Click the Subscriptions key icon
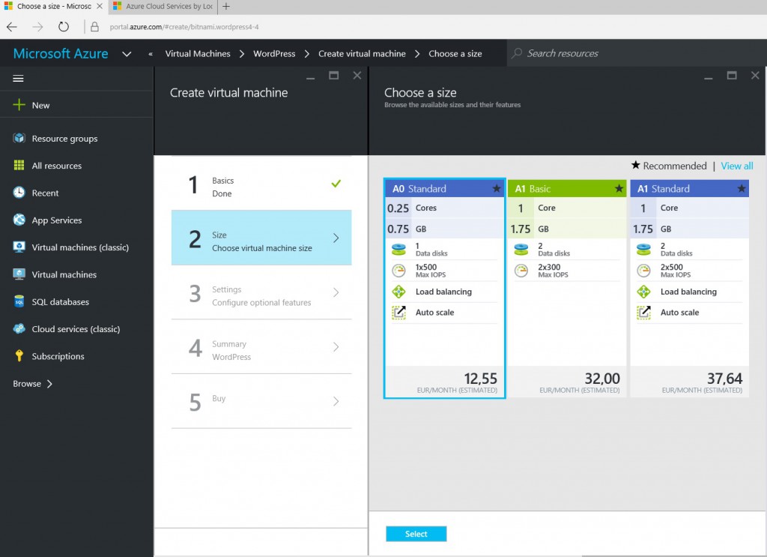767x557 pixels. click(19, 356)
